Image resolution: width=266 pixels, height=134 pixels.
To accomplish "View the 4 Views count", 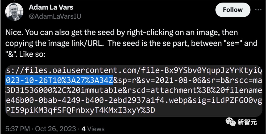I will [93, 129].
